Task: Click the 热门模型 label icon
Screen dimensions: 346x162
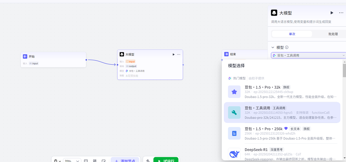Action: 230,78
